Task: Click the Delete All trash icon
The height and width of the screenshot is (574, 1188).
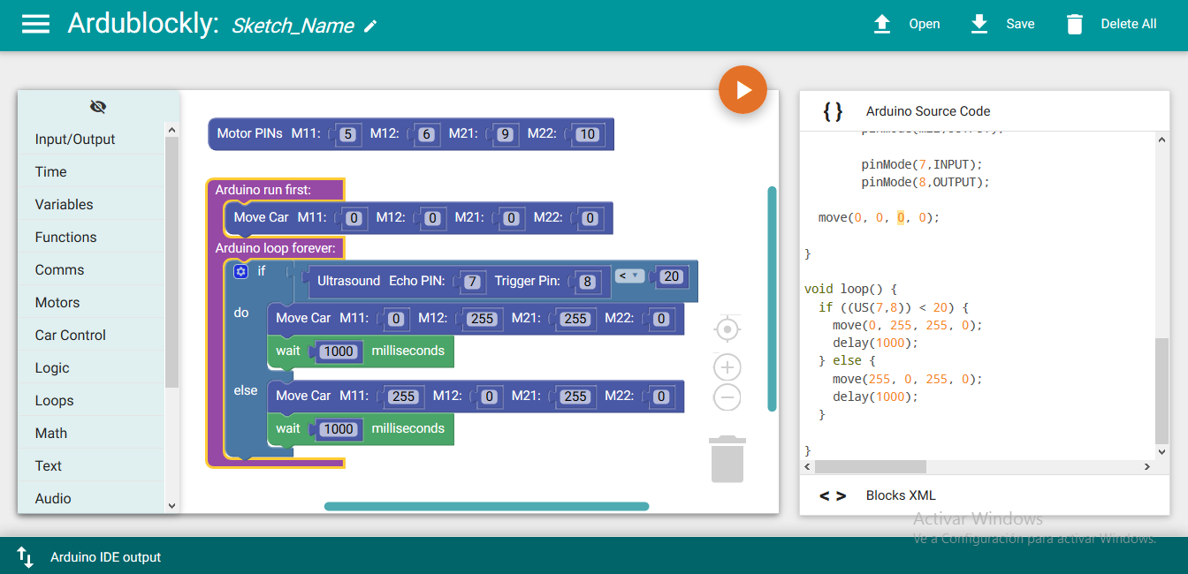Action: 1075,24
